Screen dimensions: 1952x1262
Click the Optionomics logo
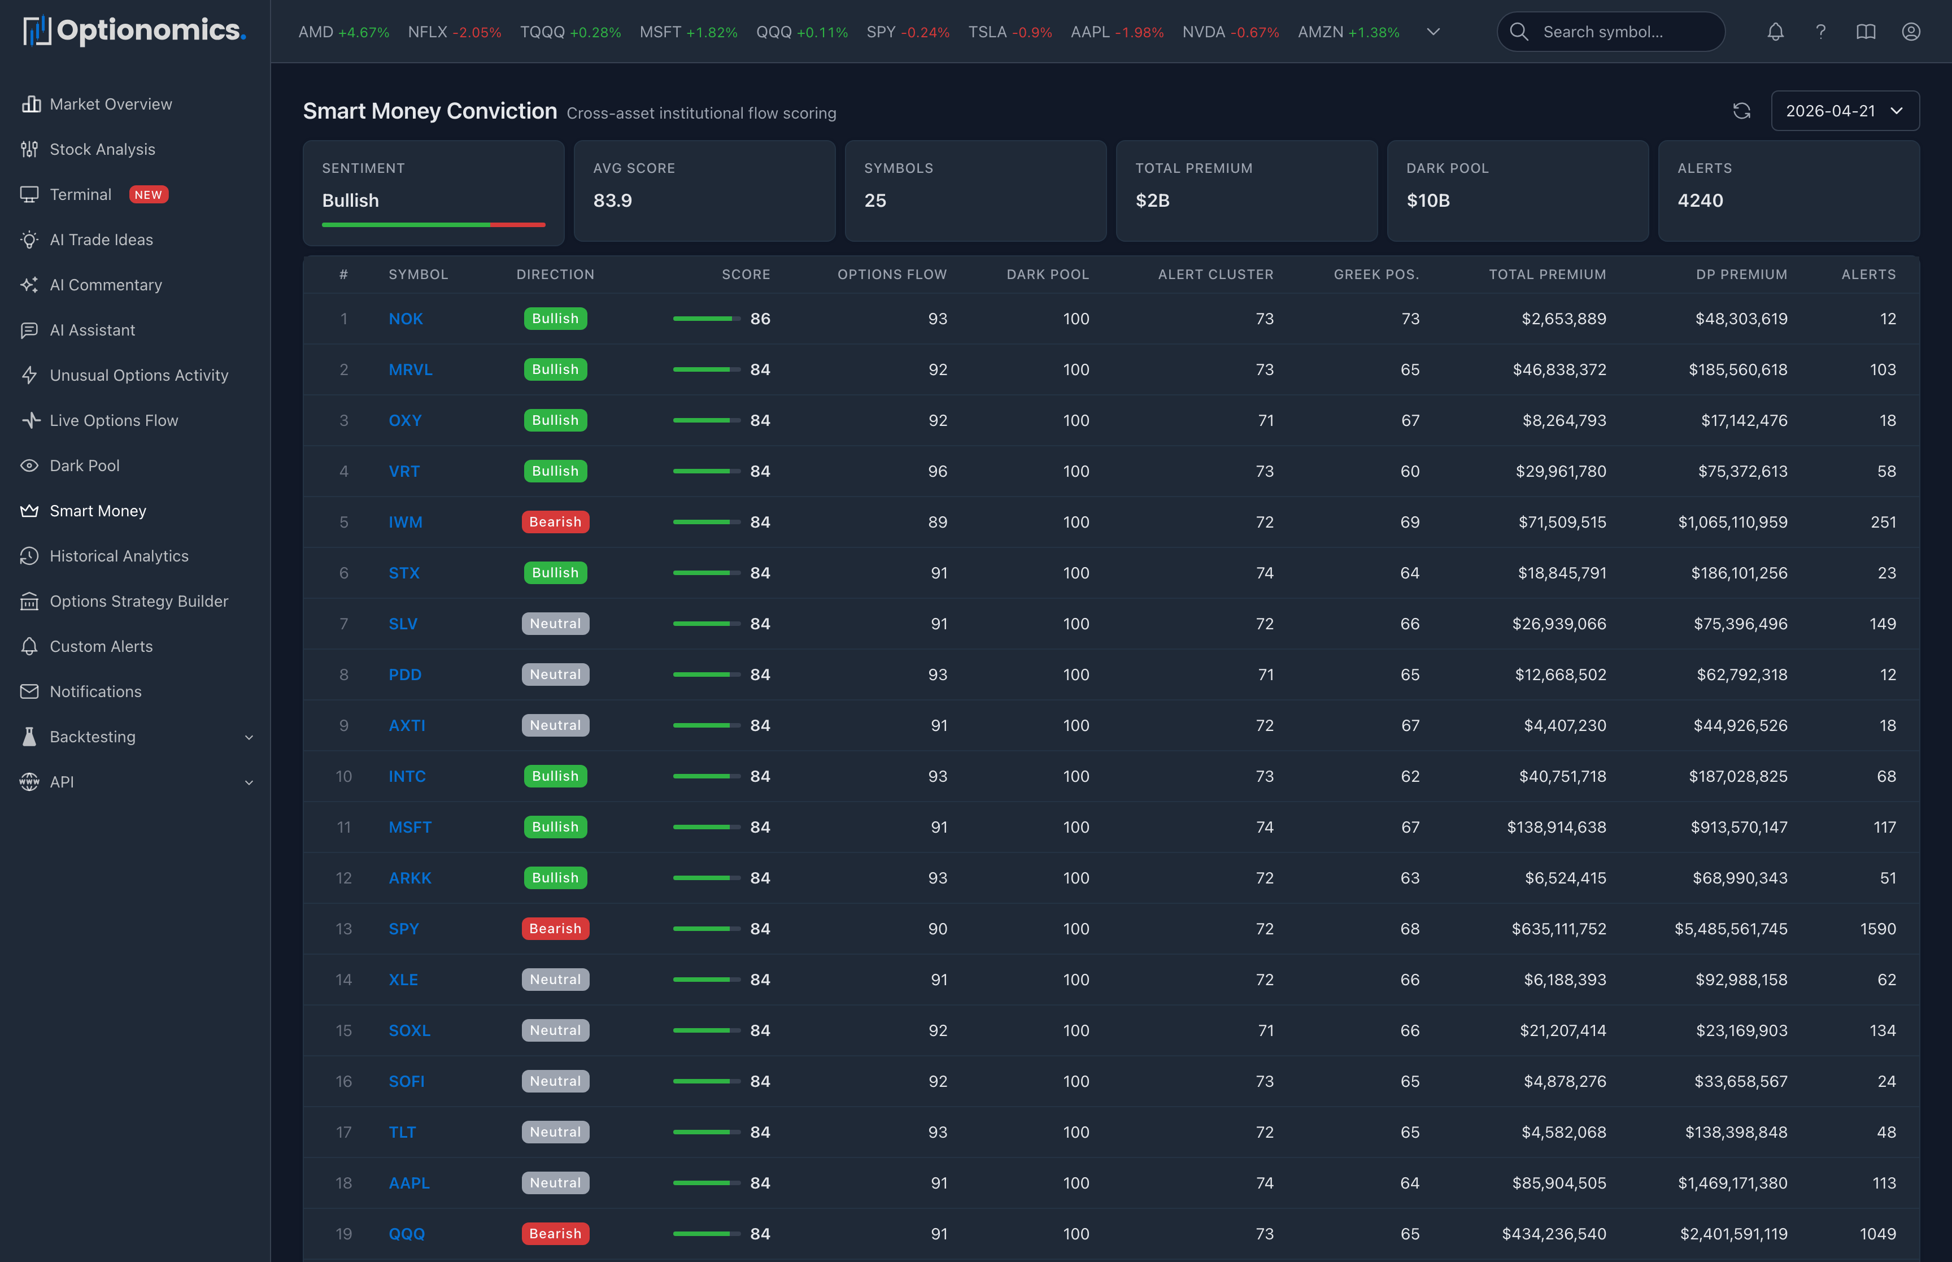click(134, 31)
